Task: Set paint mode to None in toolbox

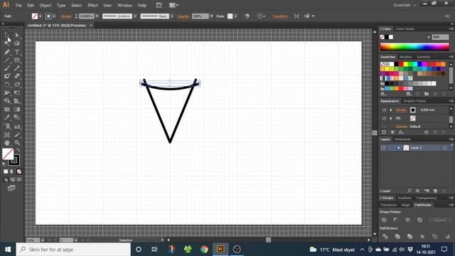Action: 19,171
